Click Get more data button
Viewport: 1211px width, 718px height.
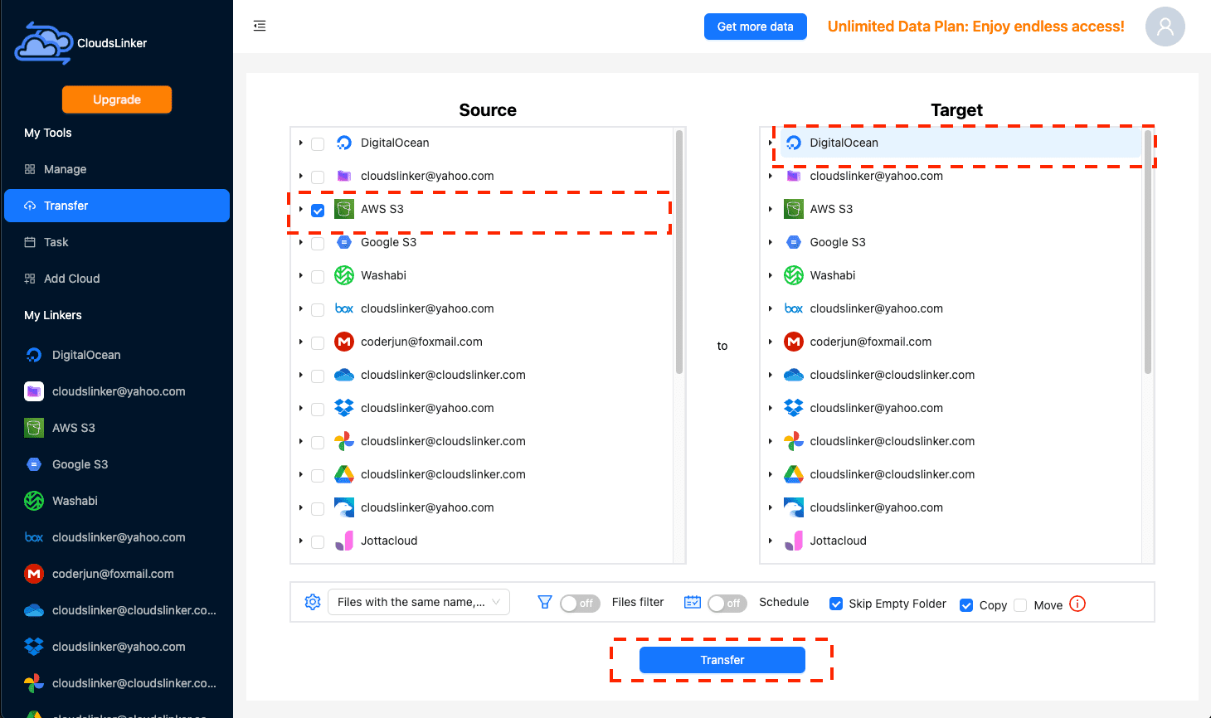pyautogui.click(x=756, y=27)
